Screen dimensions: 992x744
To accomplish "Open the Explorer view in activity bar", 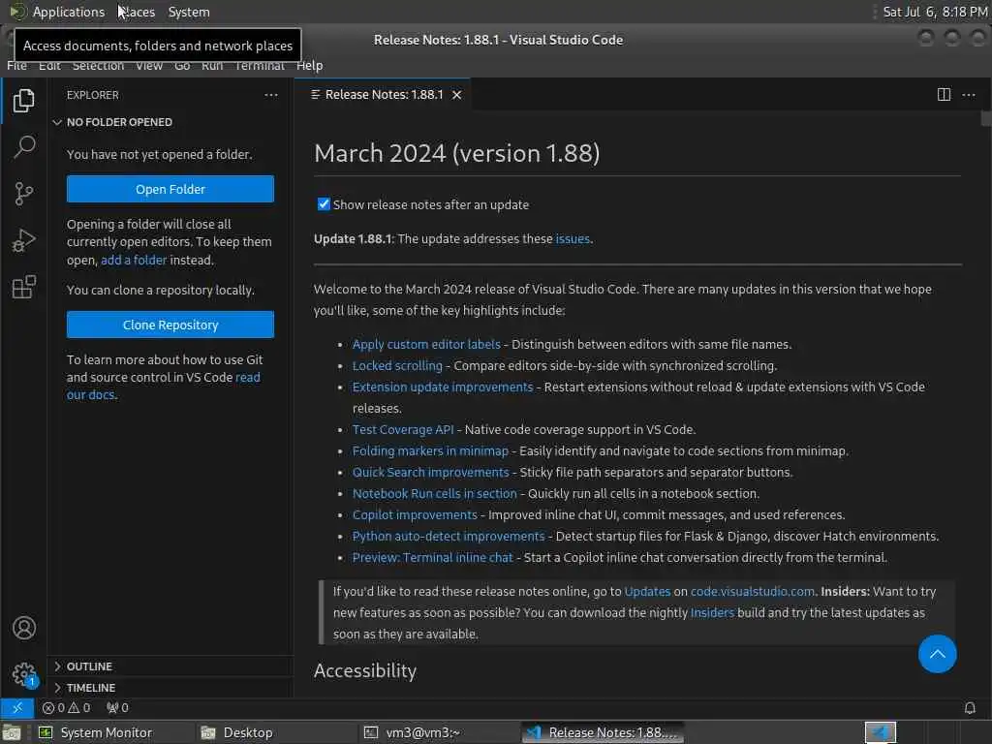I will click(23, 101).
